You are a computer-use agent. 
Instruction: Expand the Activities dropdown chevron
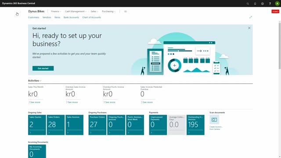point(40,81)
